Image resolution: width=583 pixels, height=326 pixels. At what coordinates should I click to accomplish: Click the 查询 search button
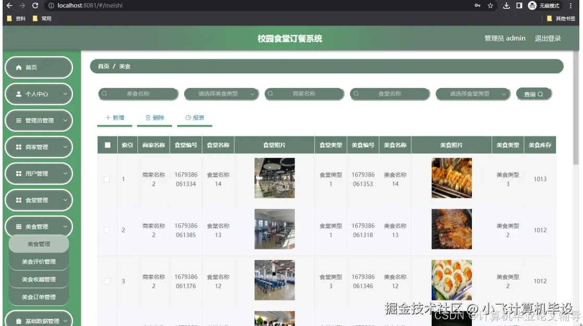point(534,94)
